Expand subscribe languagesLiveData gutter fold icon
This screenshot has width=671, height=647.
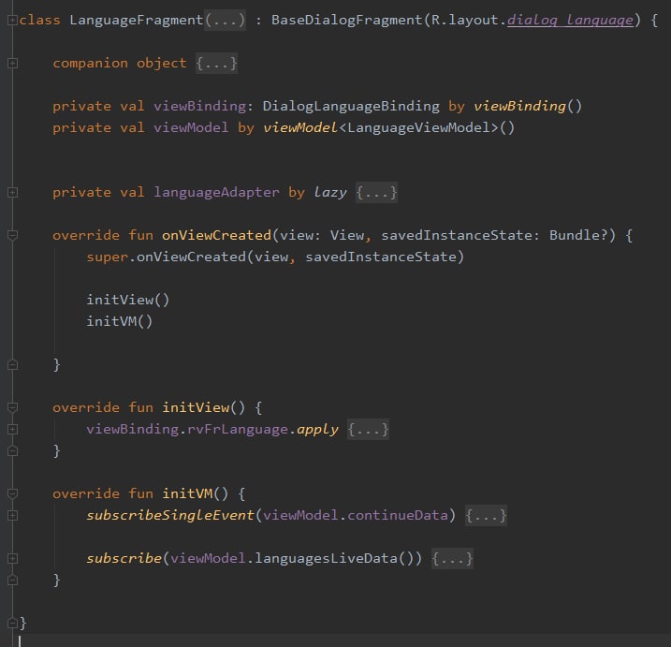coord(12,558)
